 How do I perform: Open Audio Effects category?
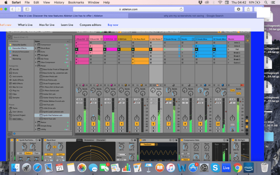tap(18, 80)
